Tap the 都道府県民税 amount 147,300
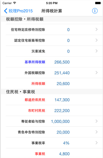 coord(62,100)
